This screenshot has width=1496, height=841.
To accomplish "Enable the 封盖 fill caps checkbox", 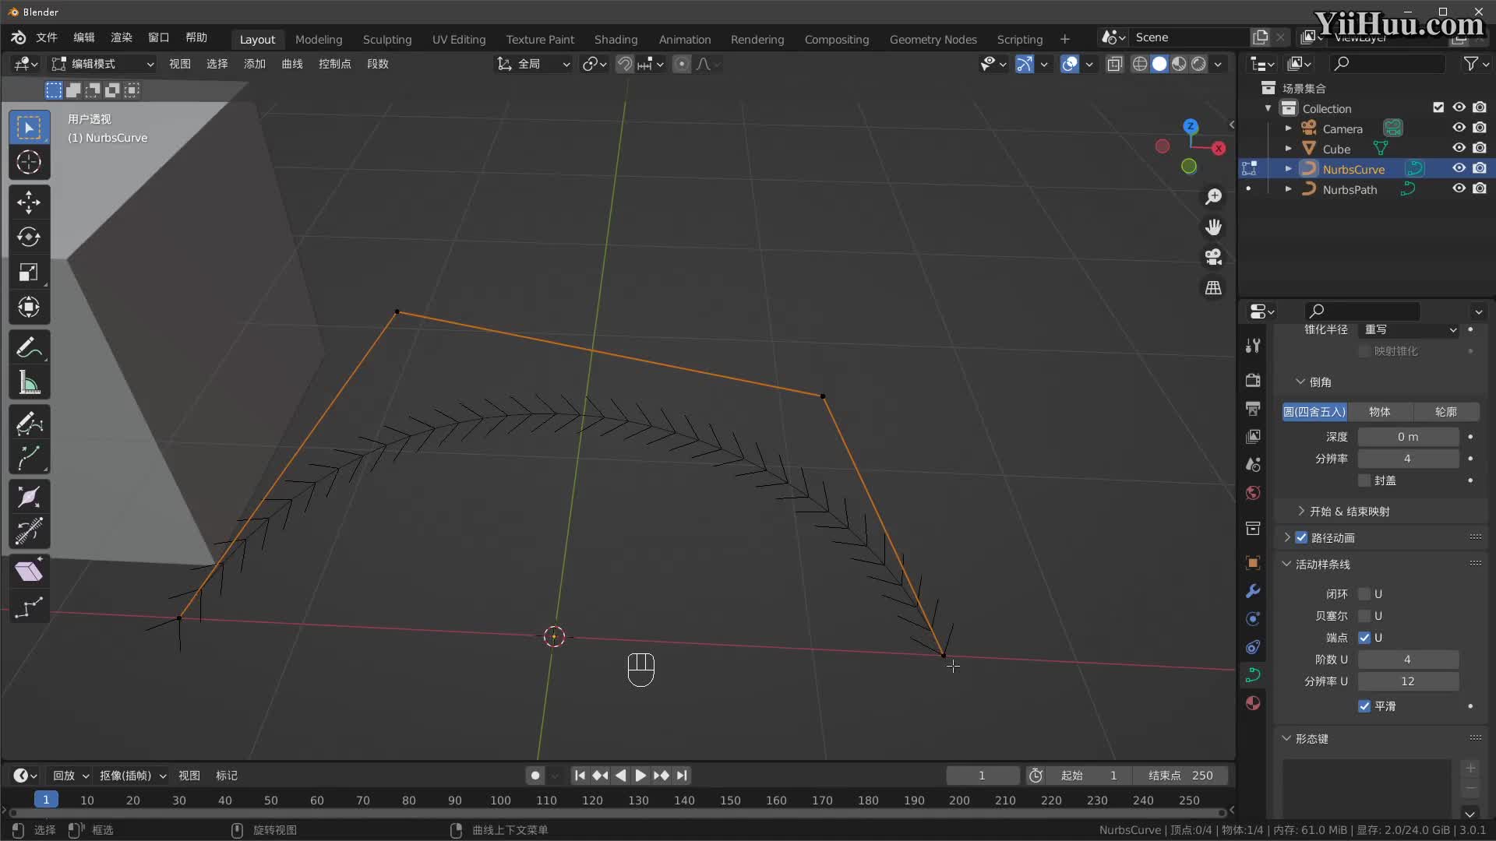I will coord(1364,480).
